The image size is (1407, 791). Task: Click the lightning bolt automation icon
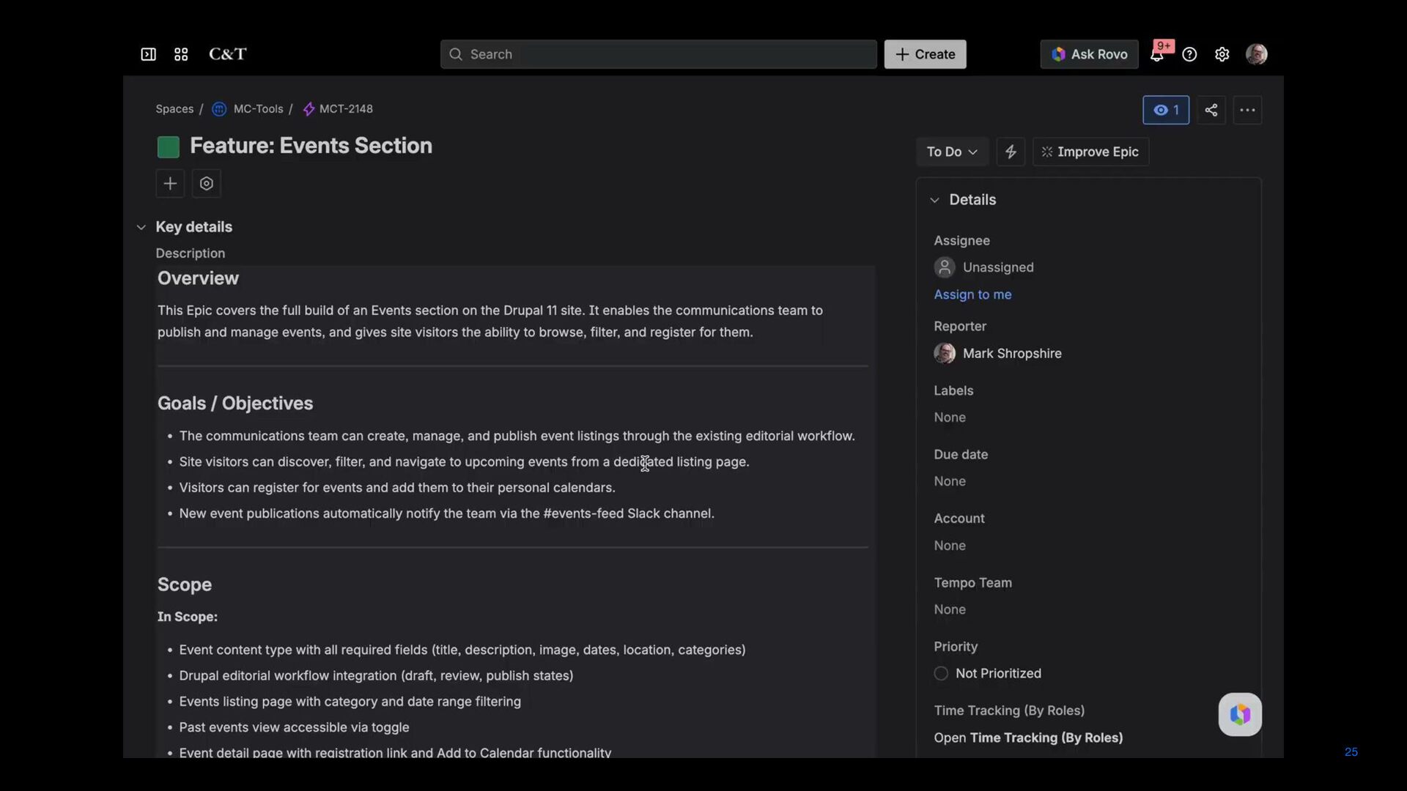coord(1011,152)
